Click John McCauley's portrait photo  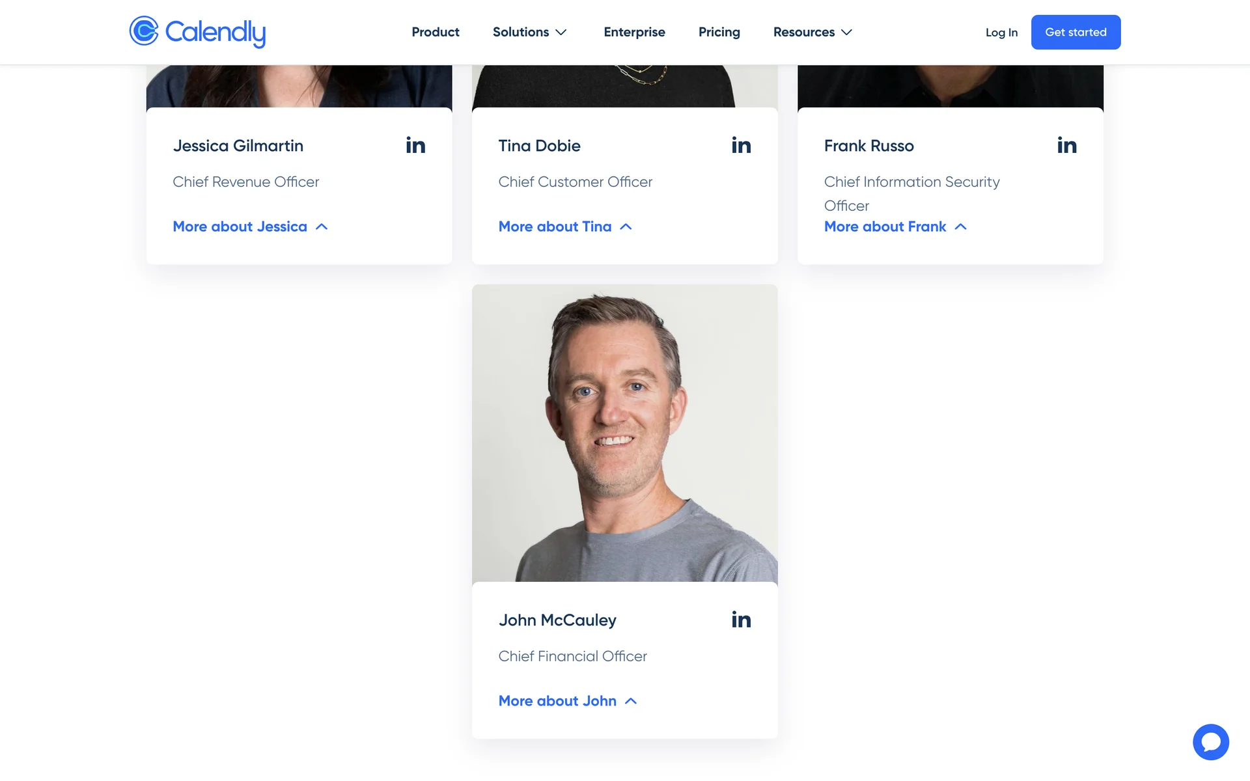pyautogui.click(x=624, y=433)
